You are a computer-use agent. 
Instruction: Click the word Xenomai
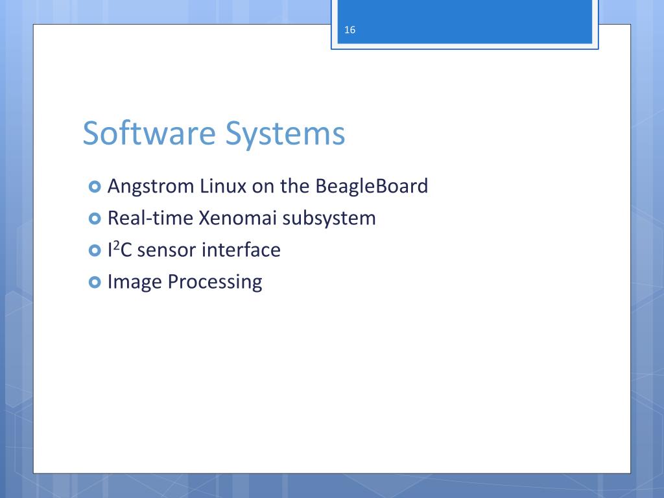237,218
